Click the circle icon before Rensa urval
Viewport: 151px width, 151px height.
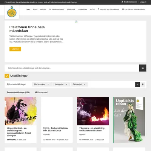click(x=36, y=92)
